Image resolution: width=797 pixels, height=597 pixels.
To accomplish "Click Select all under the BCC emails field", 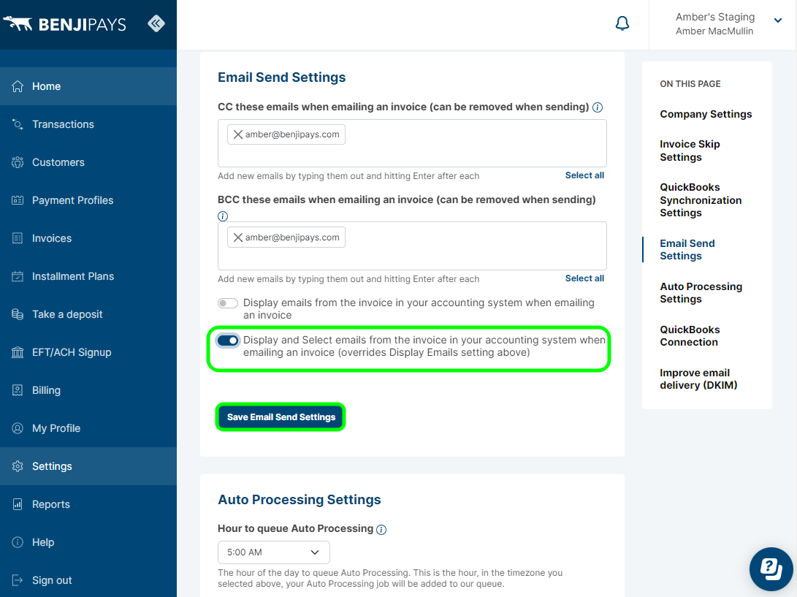I will click(584, 278).
